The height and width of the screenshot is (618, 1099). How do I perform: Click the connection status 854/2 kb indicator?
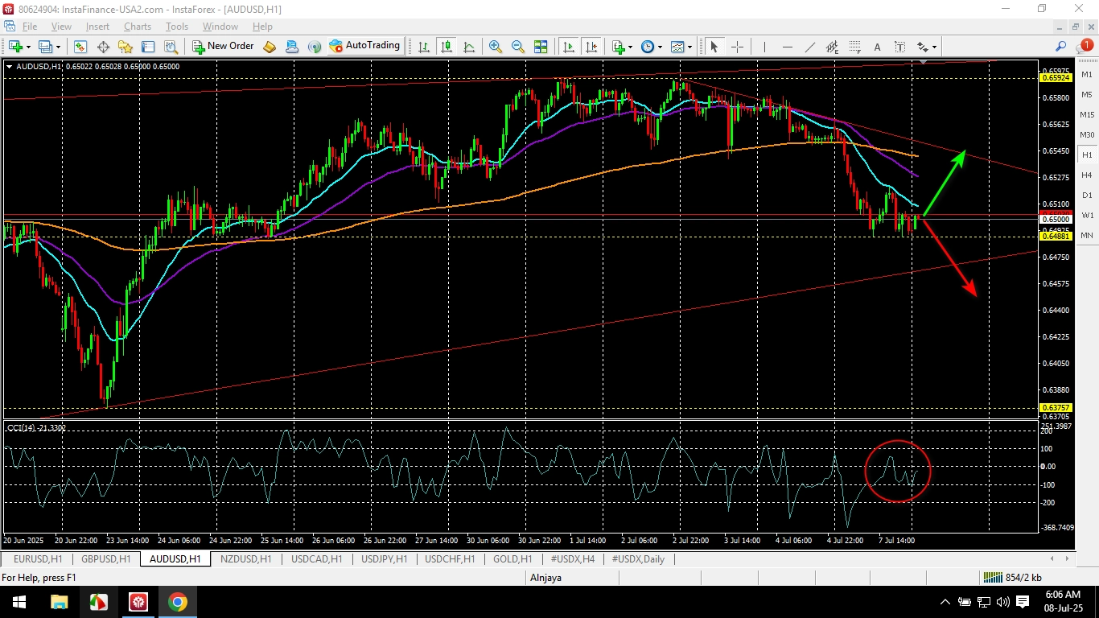(1012, 578)
